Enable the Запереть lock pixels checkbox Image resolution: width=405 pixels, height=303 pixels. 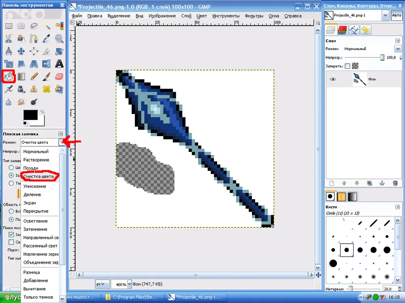pyautogui.click(x=347, y=66)
